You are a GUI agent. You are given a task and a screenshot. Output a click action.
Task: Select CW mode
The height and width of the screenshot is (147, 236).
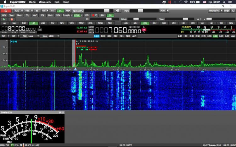[x=52, y=23]
